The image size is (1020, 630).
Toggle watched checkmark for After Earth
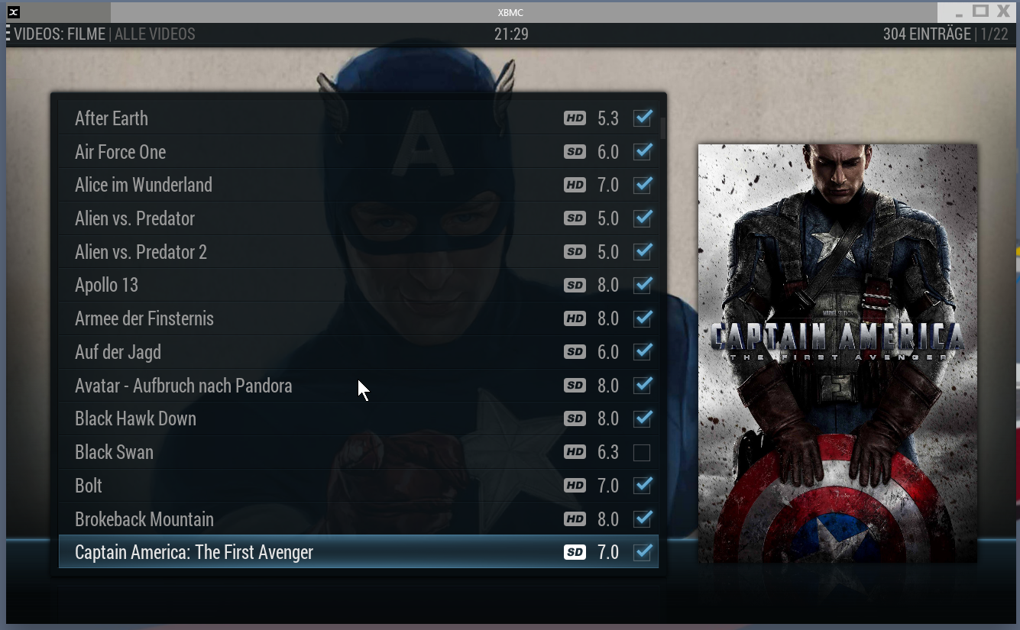click(x=643, y=118)
